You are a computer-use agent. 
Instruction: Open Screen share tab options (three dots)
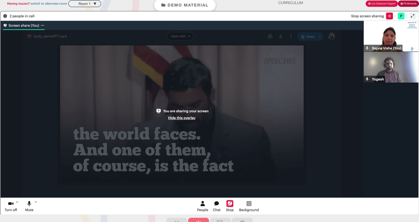[42, 26]
